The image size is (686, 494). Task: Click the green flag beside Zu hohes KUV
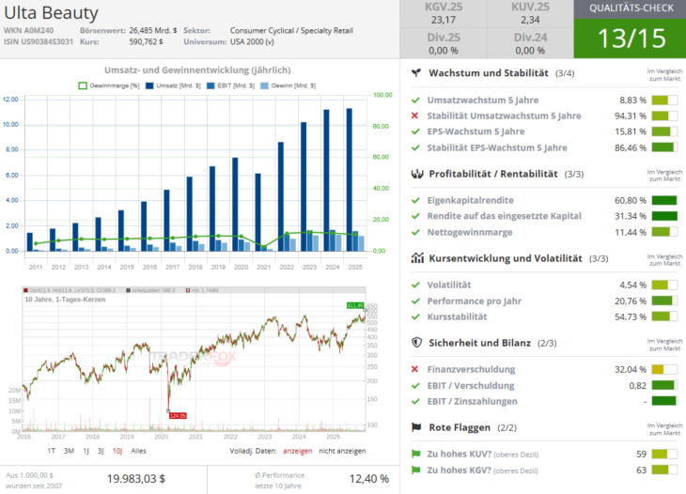[415, 454]
